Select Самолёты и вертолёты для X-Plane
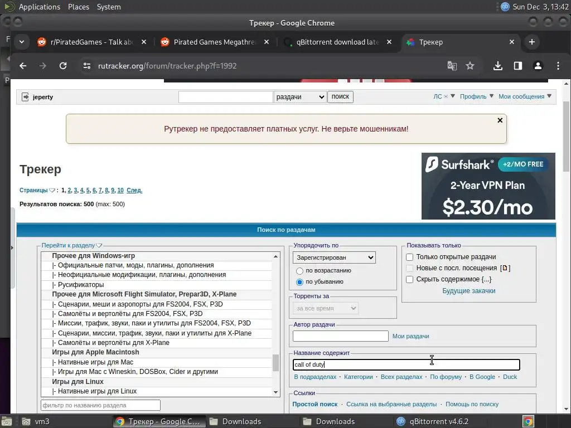This screenshot has height=428, width=571. coord(157,343)
